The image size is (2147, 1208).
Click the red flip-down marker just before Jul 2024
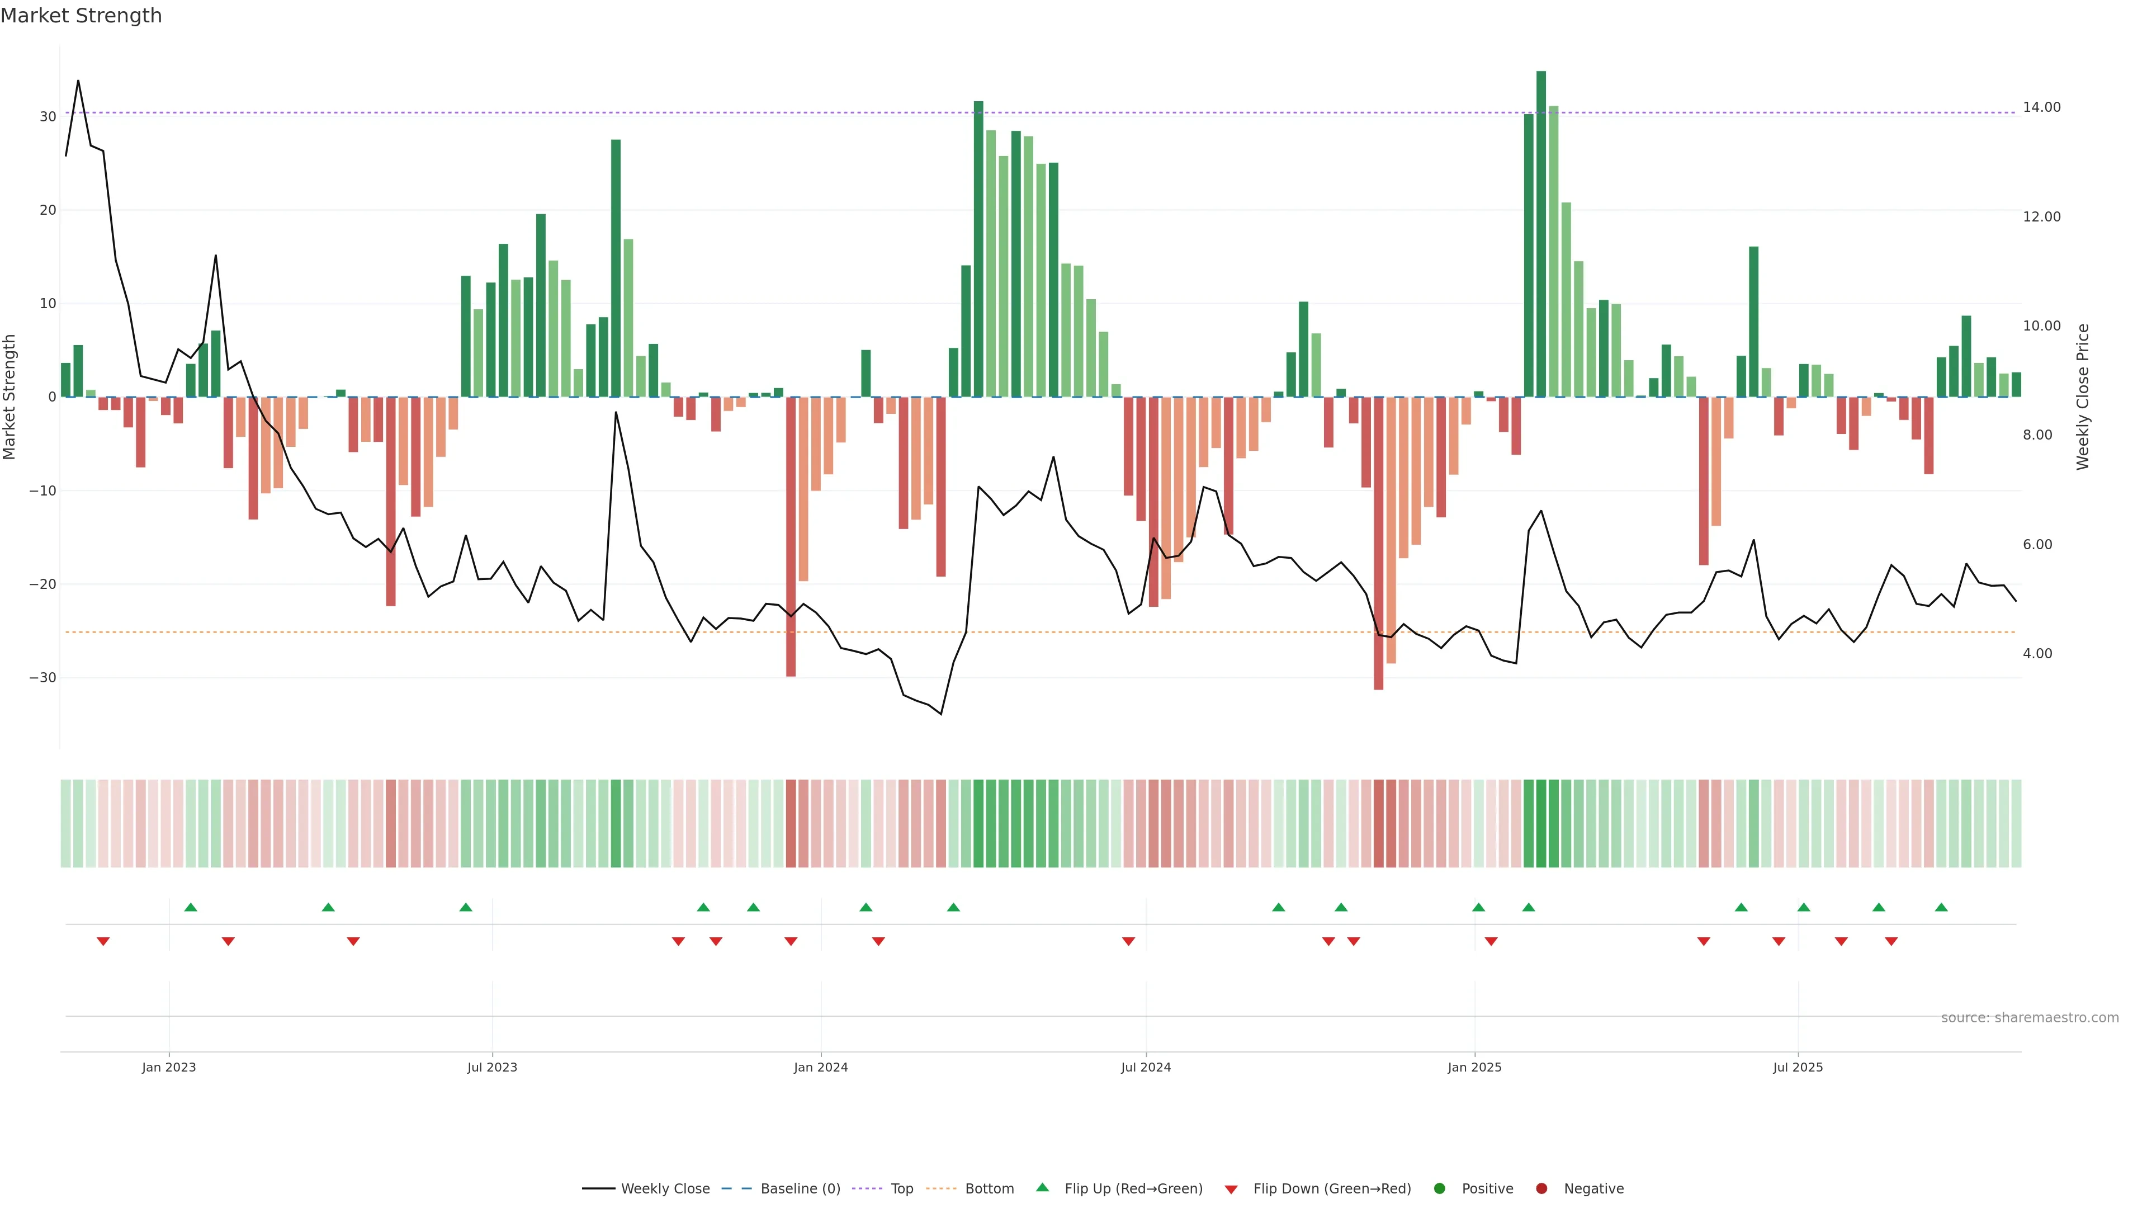click(x=1128, y=941)
